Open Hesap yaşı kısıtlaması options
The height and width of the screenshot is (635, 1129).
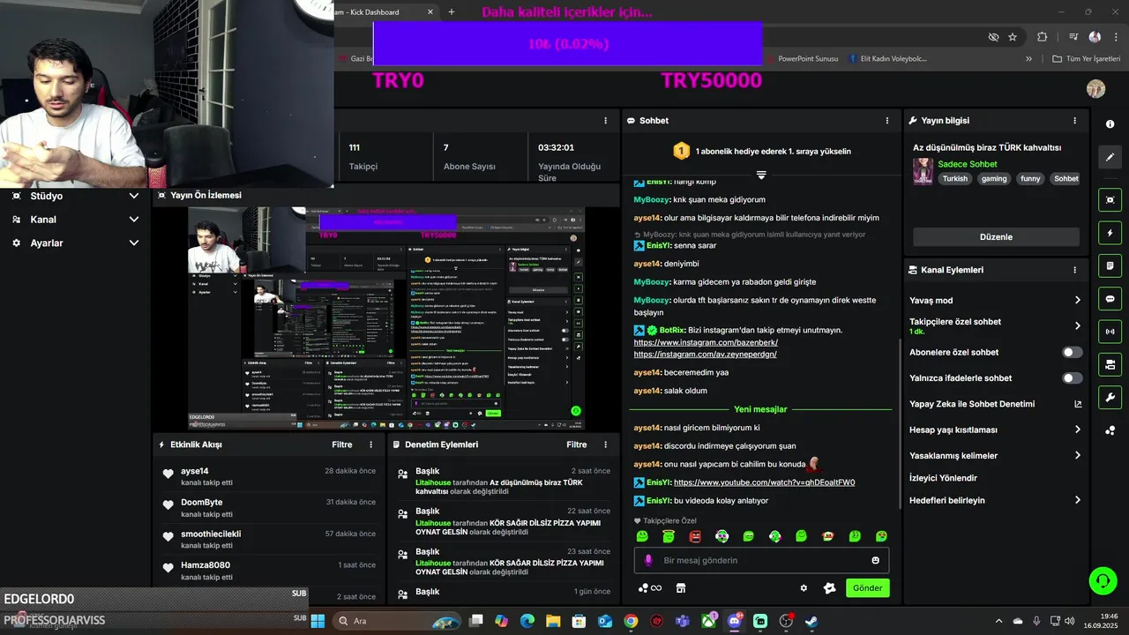(x=995, y=430)
